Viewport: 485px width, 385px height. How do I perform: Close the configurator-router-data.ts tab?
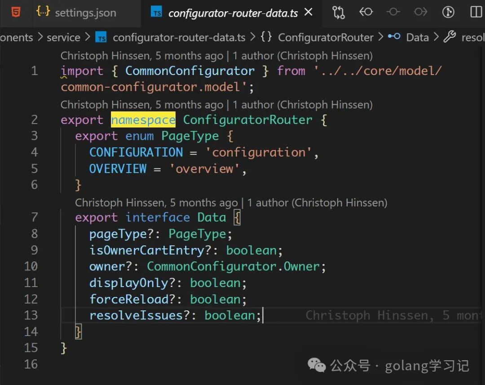309,13
